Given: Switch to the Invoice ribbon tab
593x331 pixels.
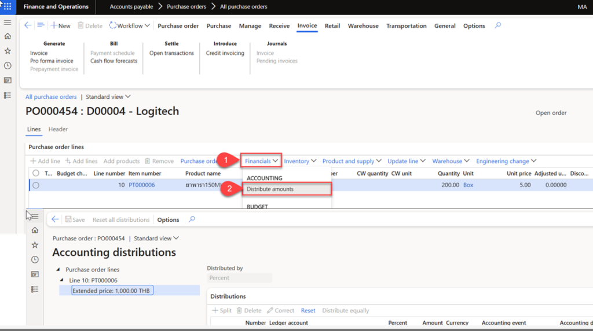Looking at the screenshot, I should tap(307, 25).
